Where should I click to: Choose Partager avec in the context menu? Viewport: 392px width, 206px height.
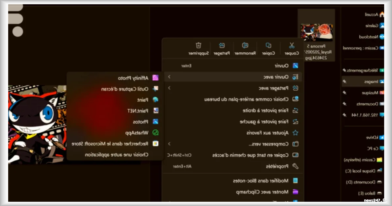pyautogui.click(x=233, y=88)
